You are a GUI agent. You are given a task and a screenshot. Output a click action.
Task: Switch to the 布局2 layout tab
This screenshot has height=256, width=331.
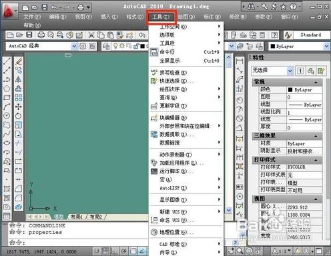[96, 217]
